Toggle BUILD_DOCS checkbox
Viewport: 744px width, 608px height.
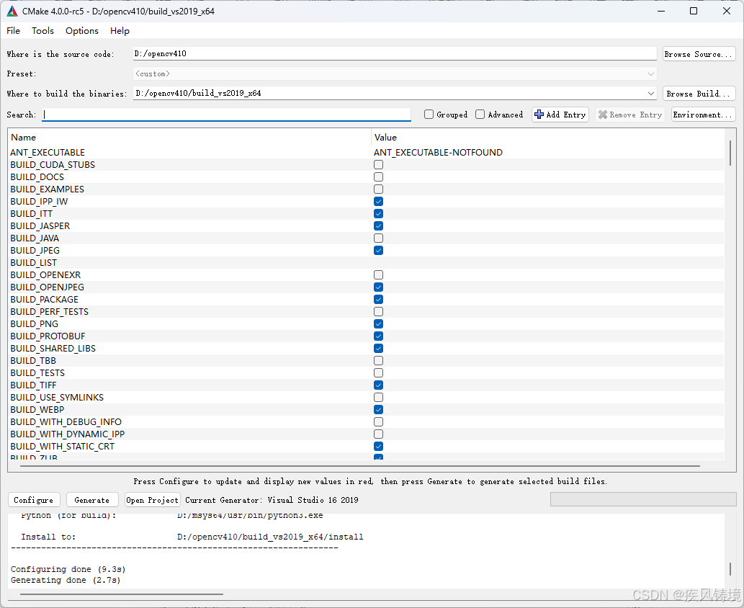pos(378,177)
